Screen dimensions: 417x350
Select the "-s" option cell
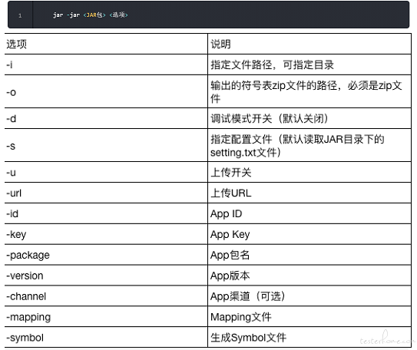click(x=106, y=145)
